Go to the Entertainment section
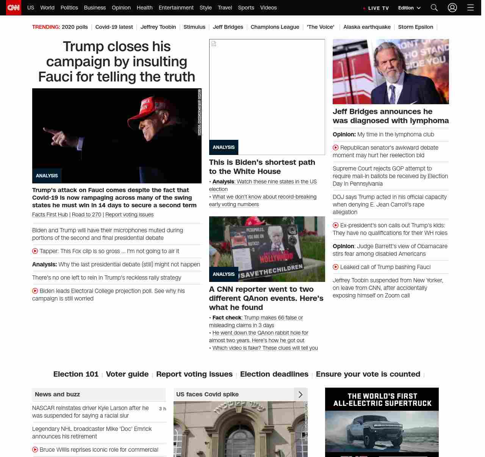 pos(176,8)
